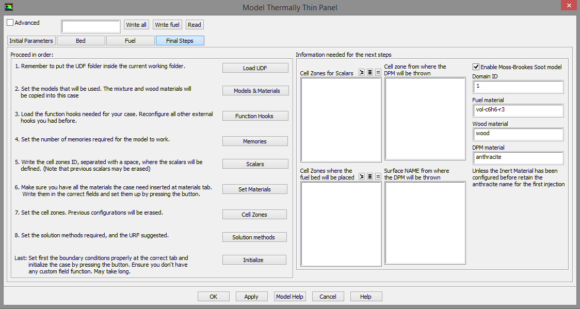The width and height of the screenshot is (580, 309).
Task: Open Model Help
Action: coord(289,297)
